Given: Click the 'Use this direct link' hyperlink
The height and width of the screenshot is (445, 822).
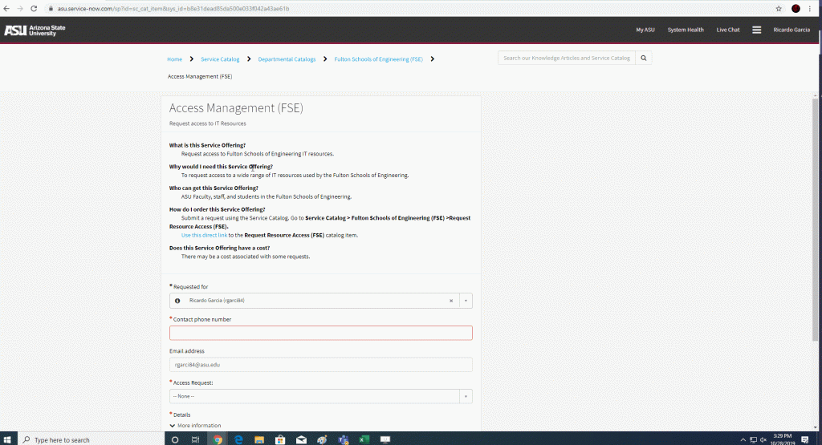Looking at the screenshot, I should click(x=204, y=235).
